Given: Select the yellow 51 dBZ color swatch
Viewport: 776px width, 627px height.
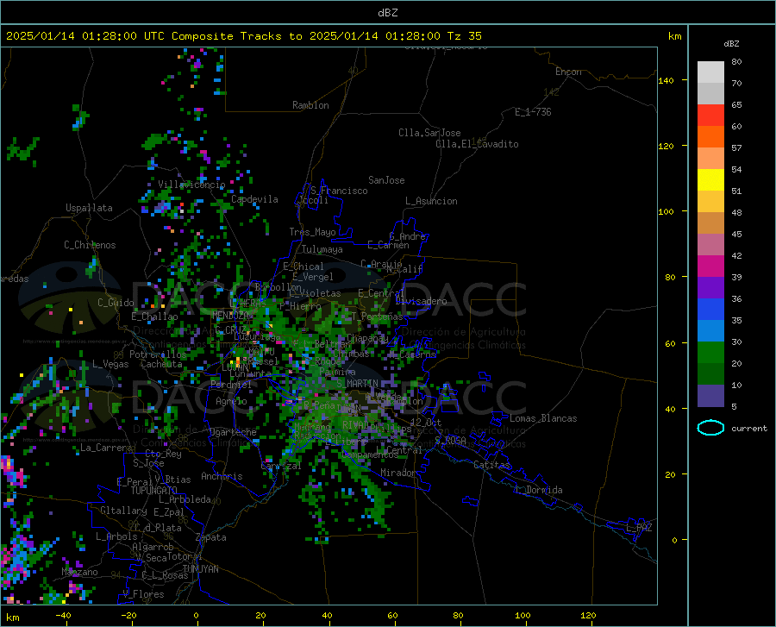Looking at the screenshot, I should pos(710,180).
